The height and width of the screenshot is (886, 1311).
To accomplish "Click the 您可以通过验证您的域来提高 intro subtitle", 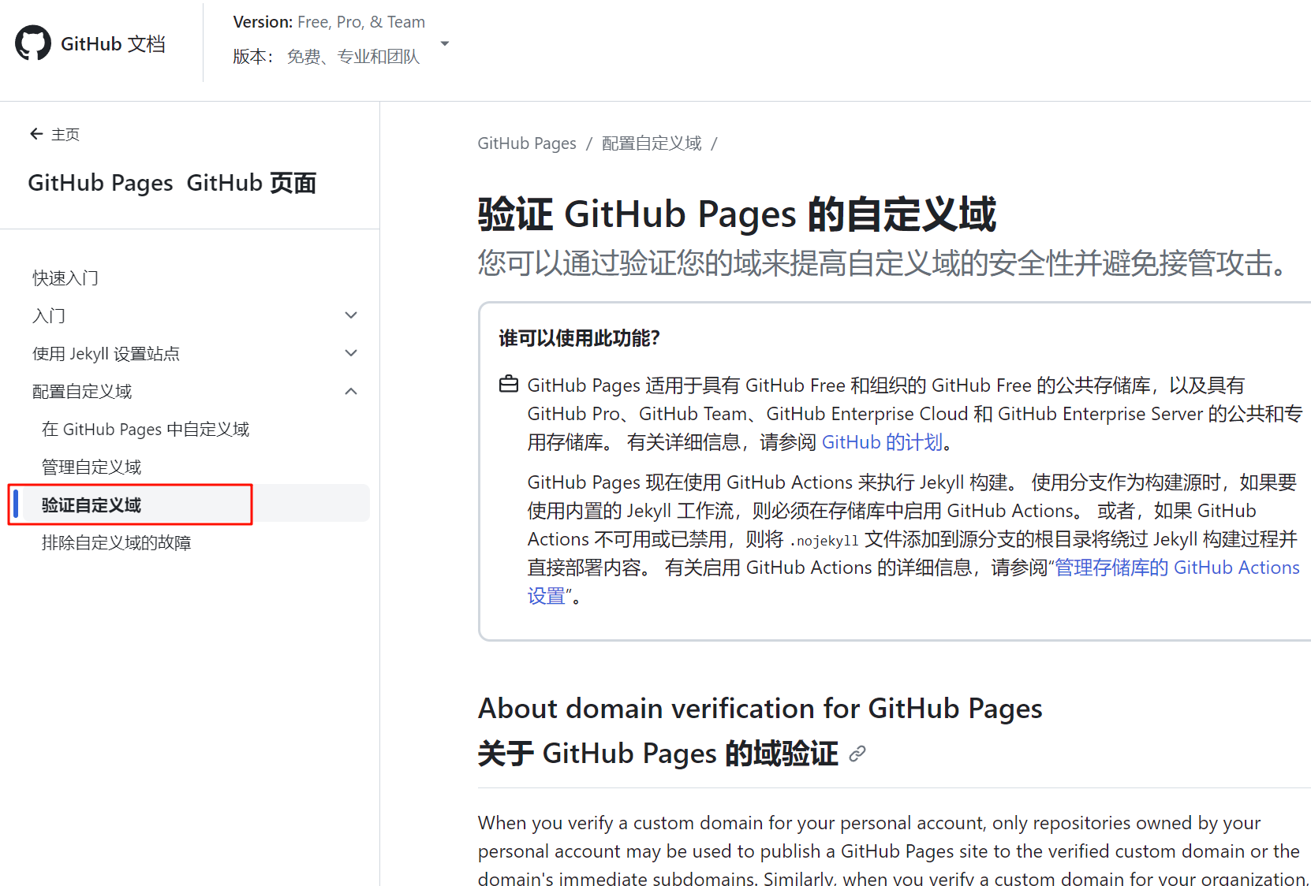I will [x=883, y=263].
